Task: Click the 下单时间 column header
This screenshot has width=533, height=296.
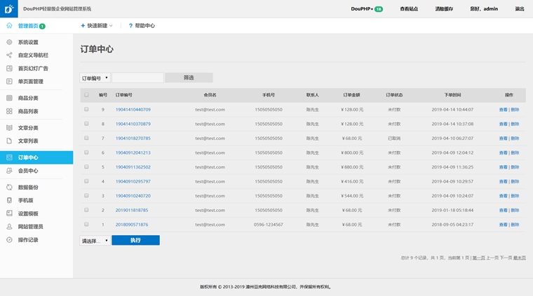Action: 452,95
